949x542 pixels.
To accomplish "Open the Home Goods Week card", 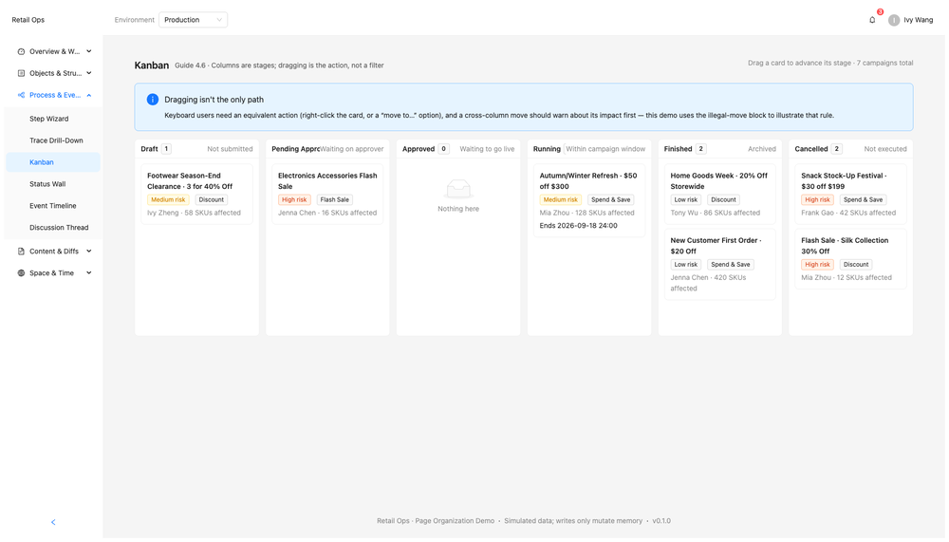I will (719, 194).
